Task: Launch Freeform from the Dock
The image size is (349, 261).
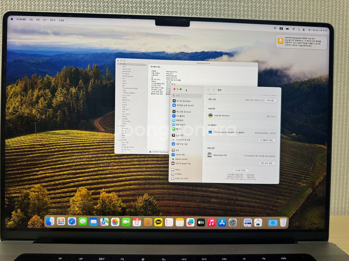Action: (190, 222)
